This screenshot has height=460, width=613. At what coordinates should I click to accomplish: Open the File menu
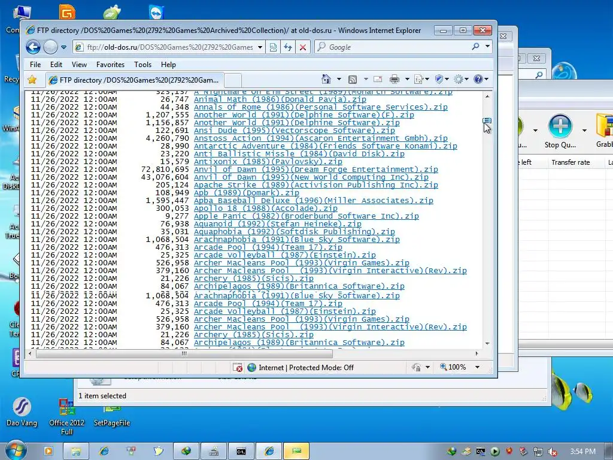click(35, 65)
